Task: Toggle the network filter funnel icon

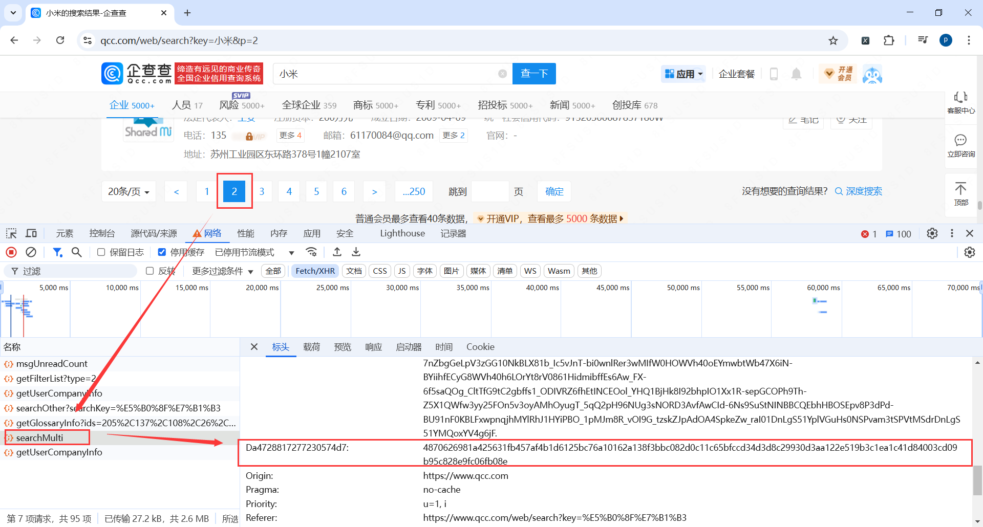Action: 57,252
